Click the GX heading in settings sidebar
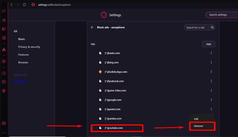The image size is (238, 137). pos(15,31)
